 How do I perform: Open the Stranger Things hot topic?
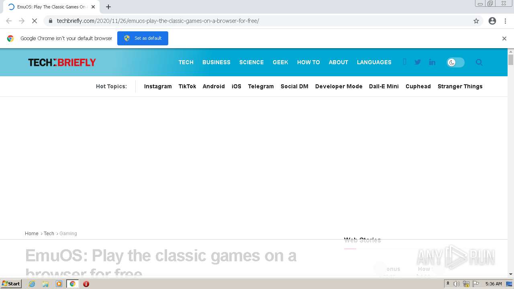(460, 86)
